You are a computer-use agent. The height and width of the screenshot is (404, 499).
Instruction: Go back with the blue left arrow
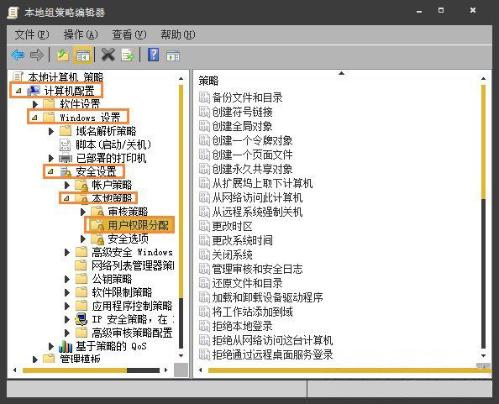[x=18, y=55]
